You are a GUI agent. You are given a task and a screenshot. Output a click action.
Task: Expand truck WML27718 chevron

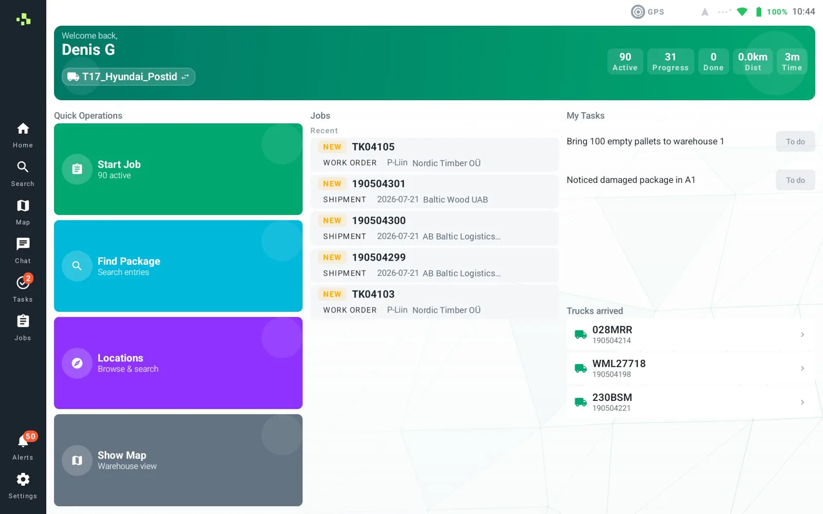point(802,369)
